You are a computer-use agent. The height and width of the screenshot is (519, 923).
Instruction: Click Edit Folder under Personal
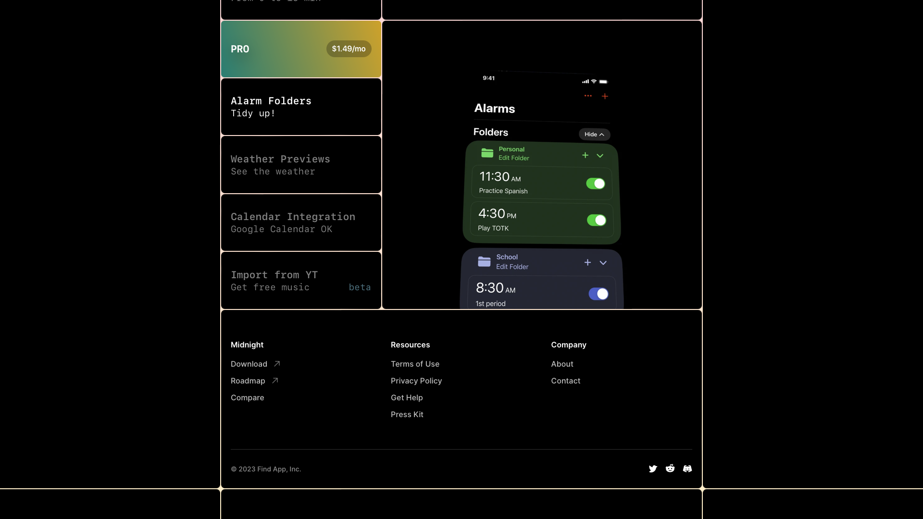coord(514,158)
